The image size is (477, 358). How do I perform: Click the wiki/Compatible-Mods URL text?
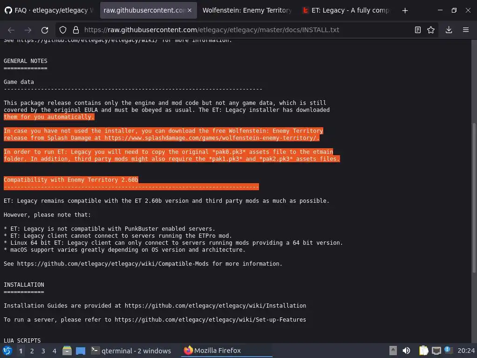click(113, 264)
